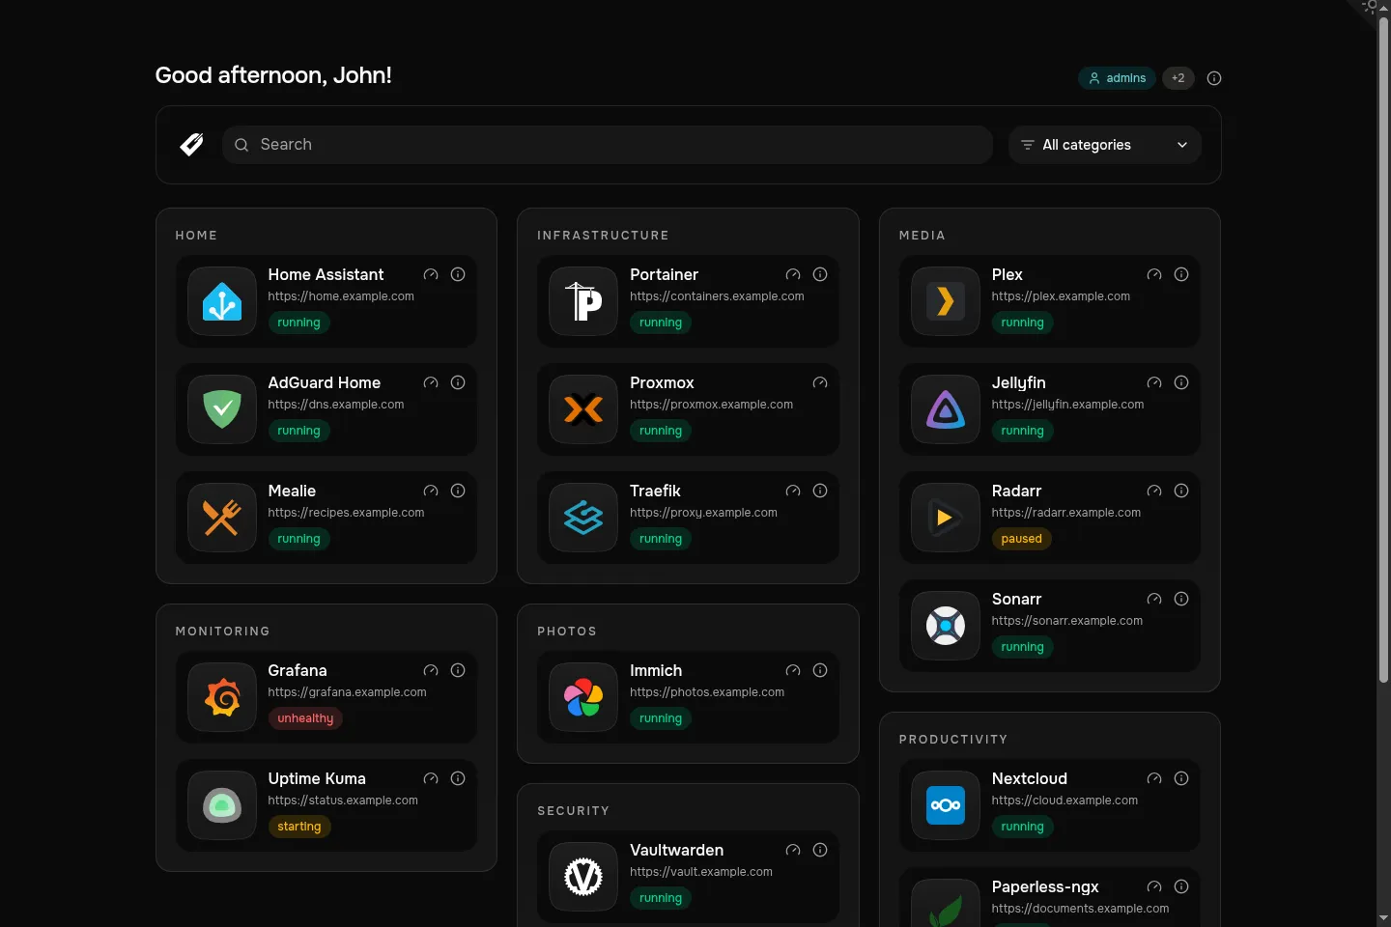Open the Uptime Kuma app icon
This screenshot has width=1391, height=927.
222,805
